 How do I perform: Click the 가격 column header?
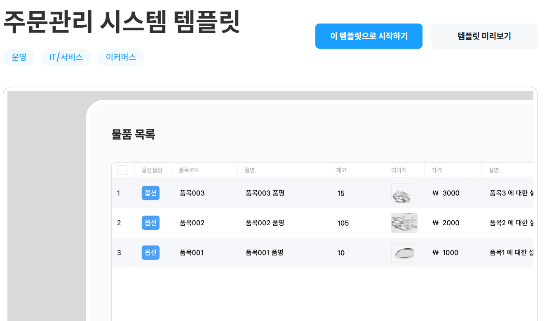tap(437, 170)
